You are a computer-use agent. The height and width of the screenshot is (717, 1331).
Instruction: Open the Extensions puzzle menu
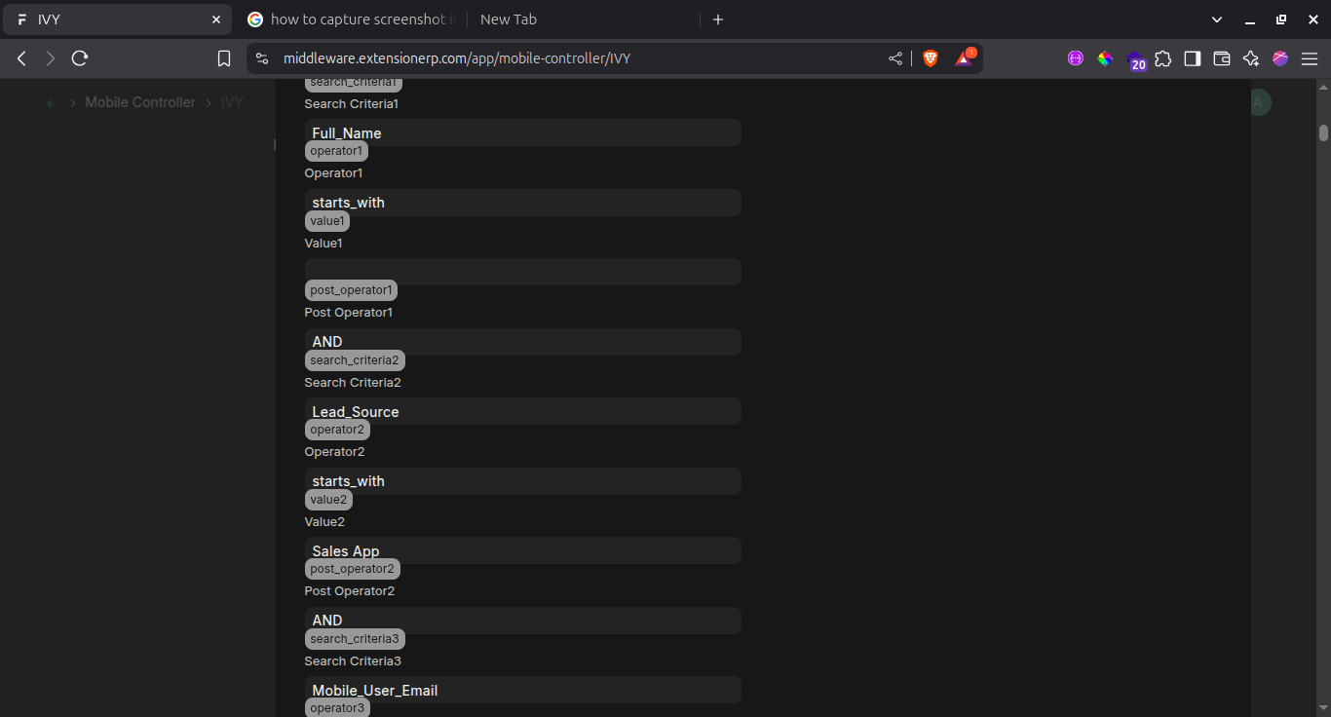(1163, 58)
